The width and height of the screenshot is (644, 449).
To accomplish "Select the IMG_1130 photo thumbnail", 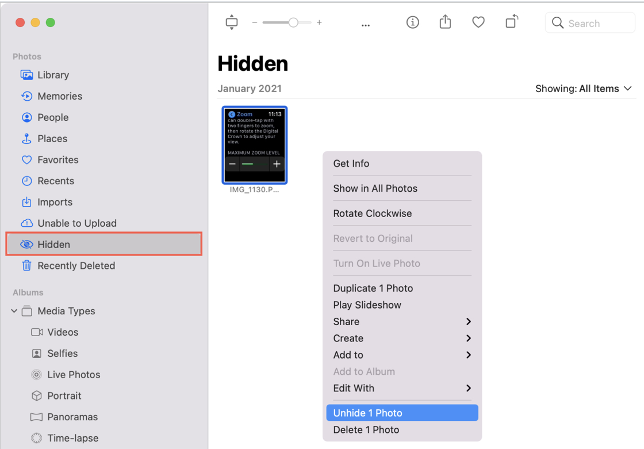I will pyautogui.click(x=254, y=145).
